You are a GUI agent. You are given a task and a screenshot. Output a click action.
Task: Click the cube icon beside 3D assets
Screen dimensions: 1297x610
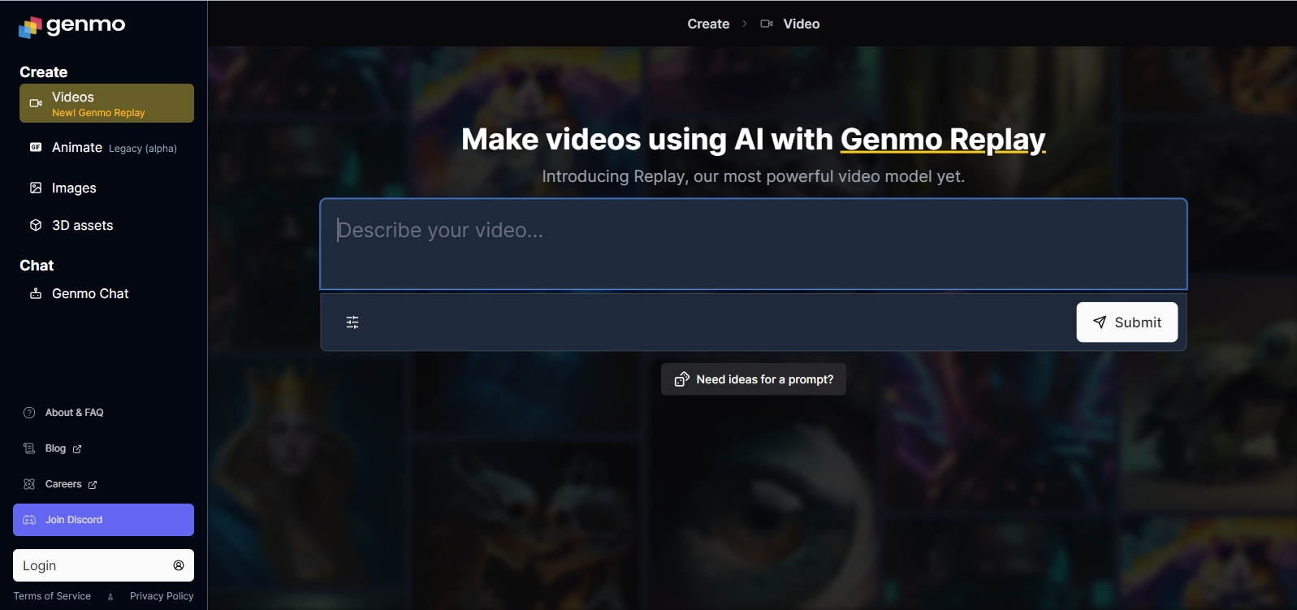pos(36,225)
